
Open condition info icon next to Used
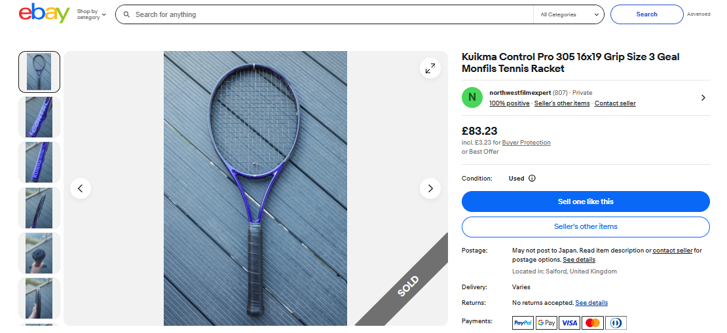coord(532,178)
